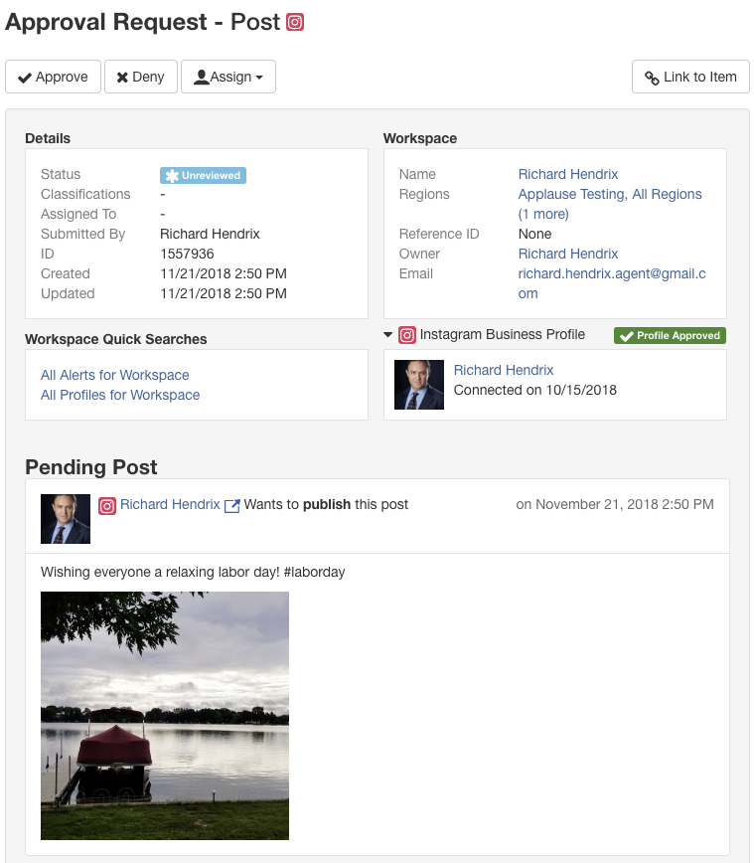This screenshot has width=754, height=863.
Task: Collapse the Instagram Business Profile section arrow
Action: [x=387, y=335]
